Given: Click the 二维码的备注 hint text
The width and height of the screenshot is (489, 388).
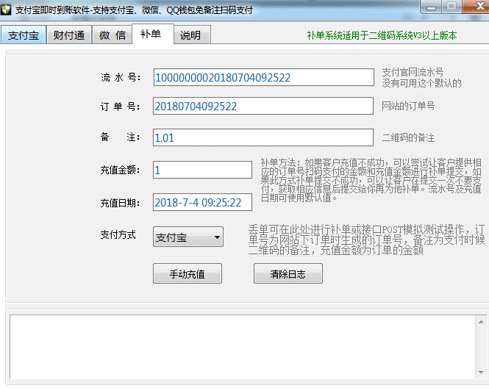Looking at the screenshot, I should tap(408, 137).
